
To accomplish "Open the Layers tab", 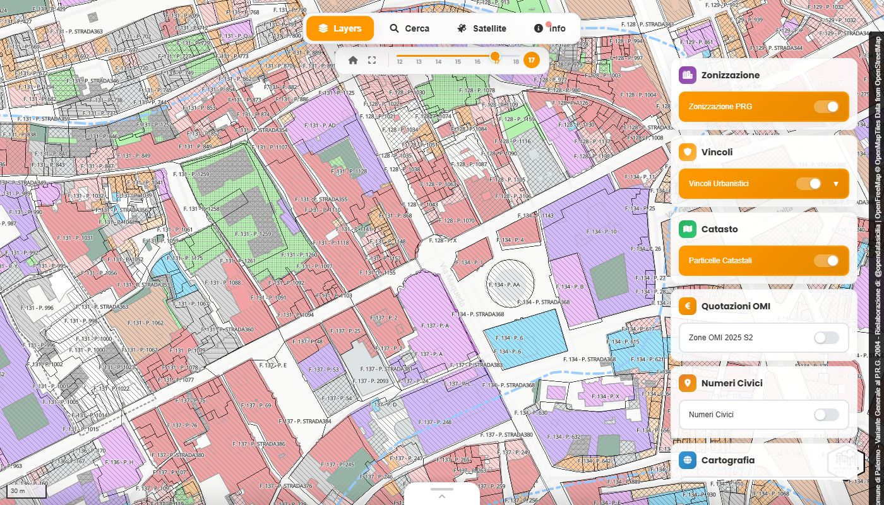I will [340, 28].
